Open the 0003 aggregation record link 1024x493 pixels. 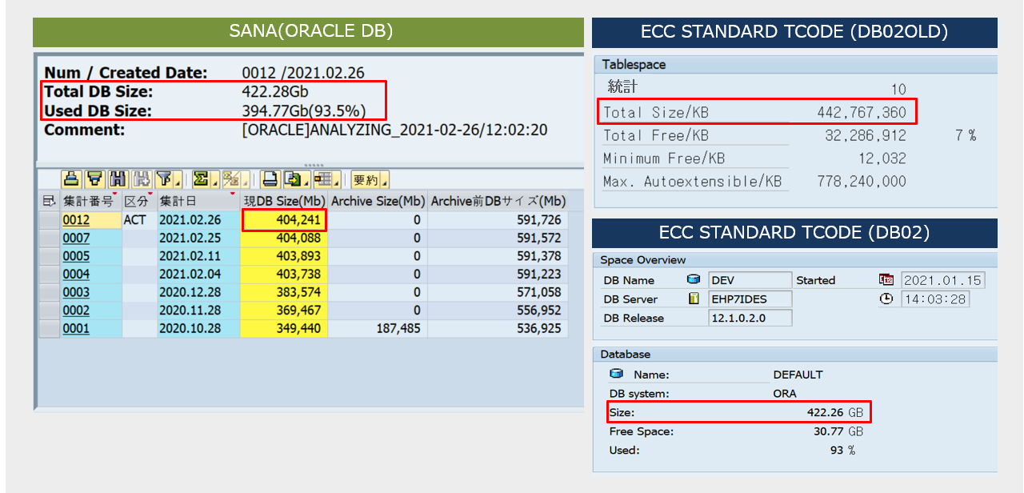(x=76, y=292)
